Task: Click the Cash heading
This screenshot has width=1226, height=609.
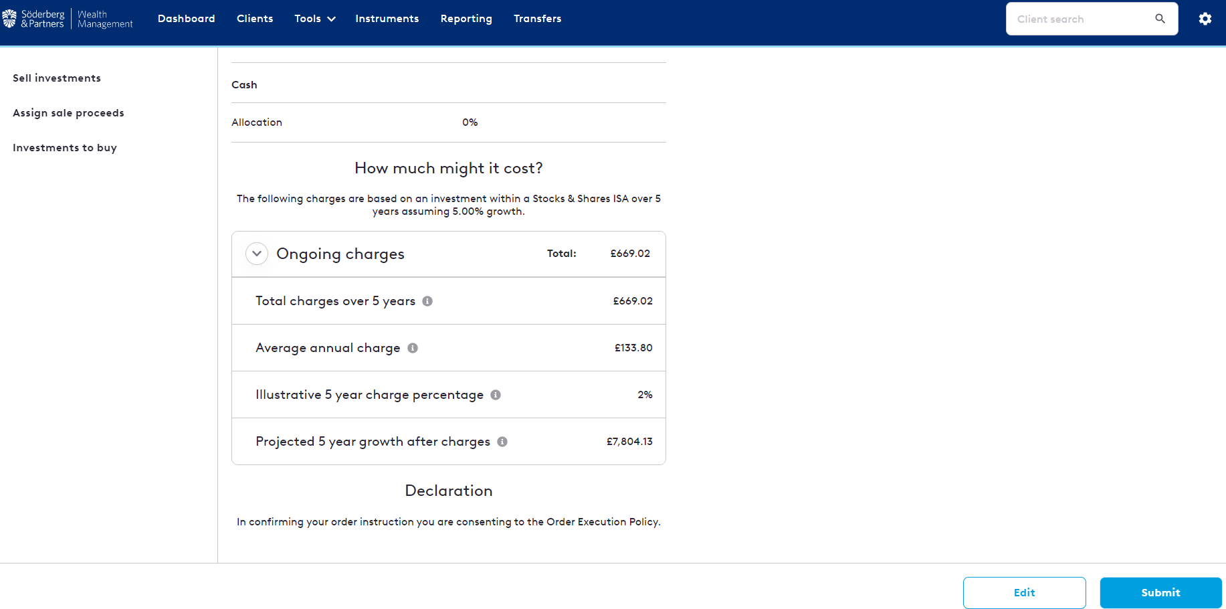Action: [244, 85]
